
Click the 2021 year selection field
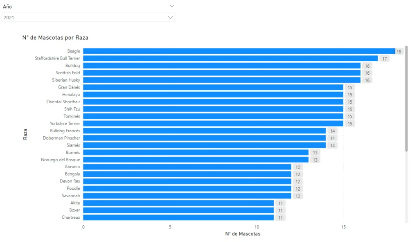pos(82,18)
